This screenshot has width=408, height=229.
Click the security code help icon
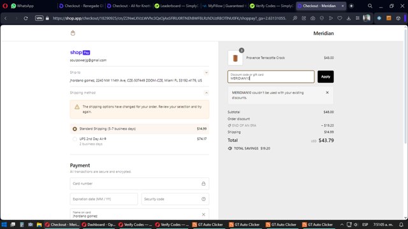(x=203, y=199)
